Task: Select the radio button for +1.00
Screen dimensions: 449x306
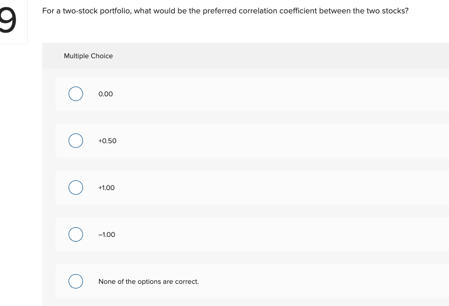Action: click(76, 188)
